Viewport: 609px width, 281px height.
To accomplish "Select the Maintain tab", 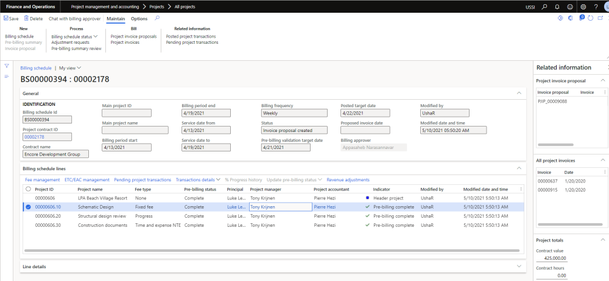I will click(x=116, y=19).
